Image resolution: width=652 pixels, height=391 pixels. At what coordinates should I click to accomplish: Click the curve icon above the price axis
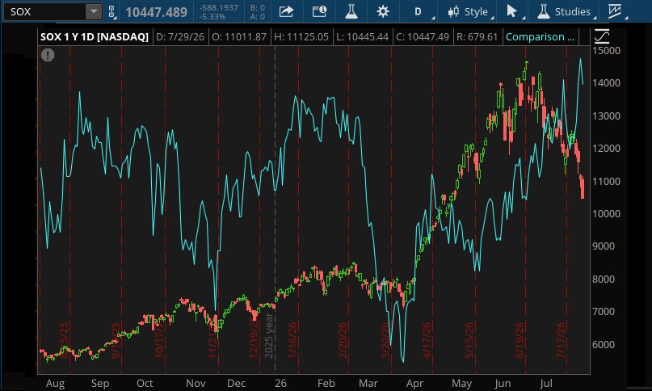(602, 36)
